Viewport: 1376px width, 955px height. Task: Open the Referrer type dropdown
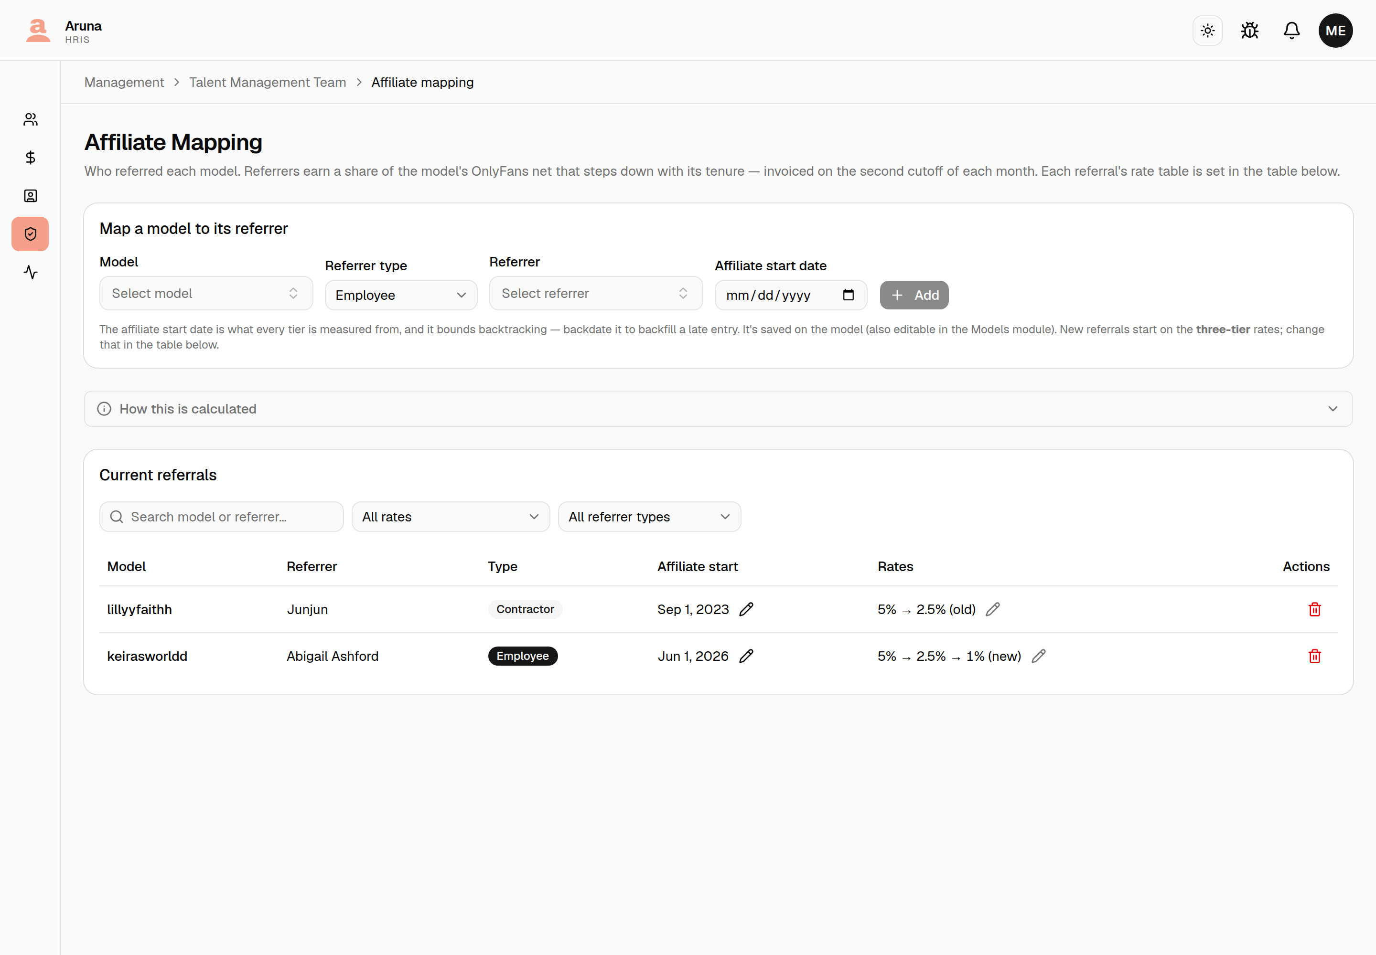click(400, 295)
